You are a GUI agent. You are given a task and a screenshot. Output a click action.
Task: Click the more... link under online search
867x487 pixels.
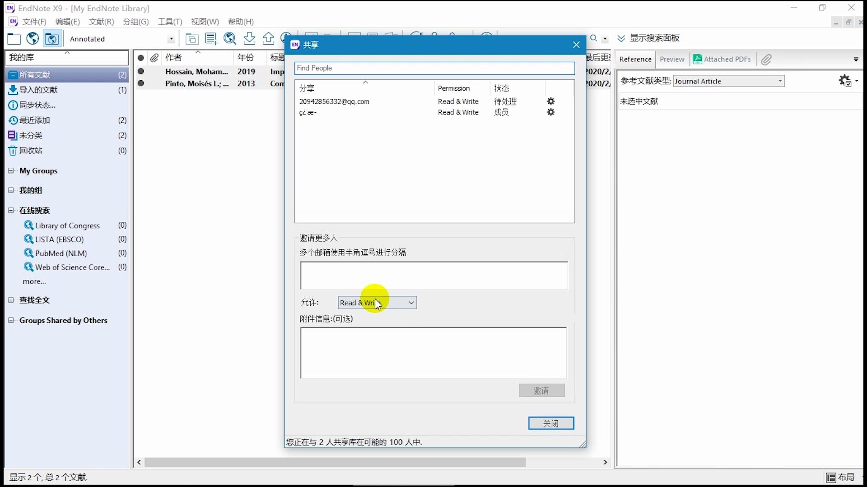34,281
